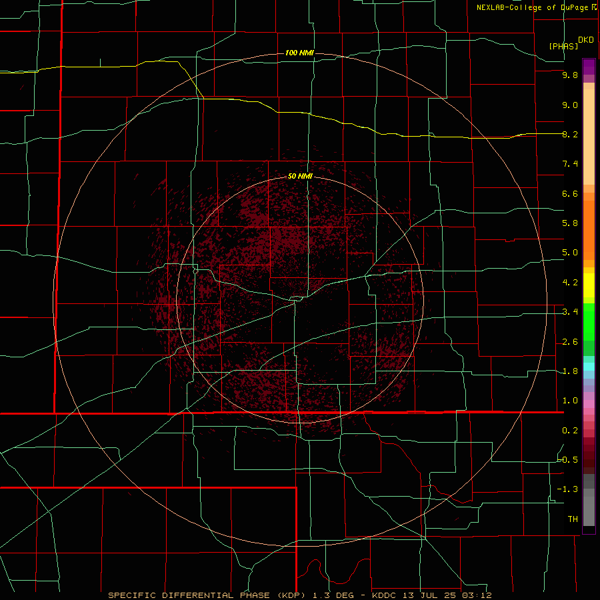Viewport: 600px width, 600px height.
Task: Click the 2.6 color scale value
Action: [570, 342]
